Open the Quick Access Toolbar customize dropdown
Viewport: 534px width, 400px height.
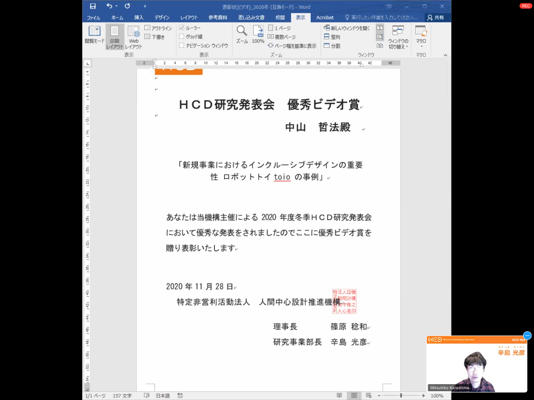(145, 6)
